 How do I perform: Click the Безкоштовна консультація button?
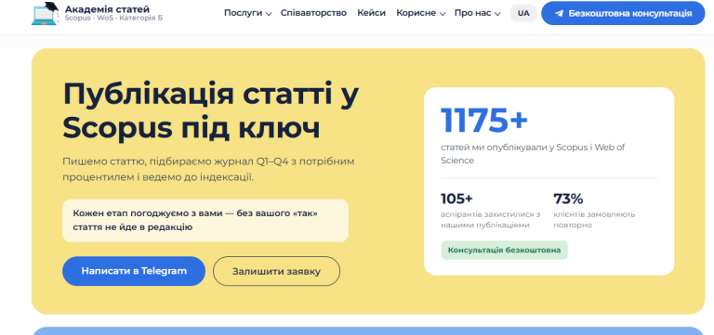click(623, 13)
